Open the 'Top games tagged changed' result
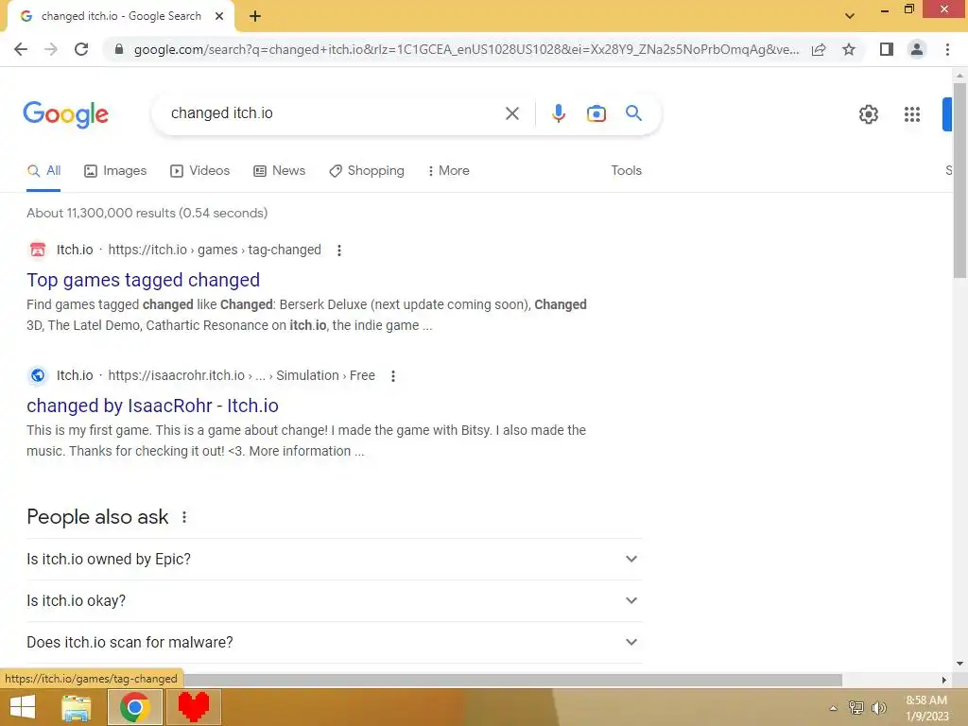The height and width of the screenshot is (726, 968). 144,280
